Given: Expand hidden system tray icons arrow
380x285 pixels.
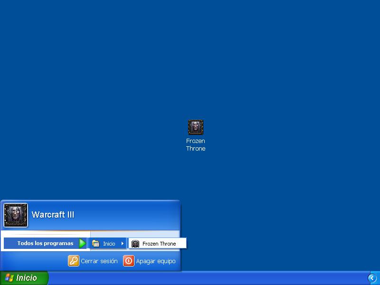Looking at the screenshot, I should click(372, 278).
